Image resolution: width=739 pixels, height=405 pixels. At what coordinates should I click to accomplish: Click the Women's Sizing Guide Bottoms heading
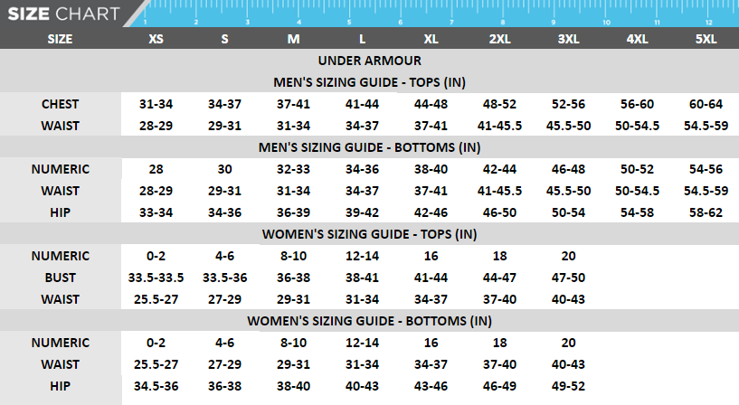pos(369,321)
